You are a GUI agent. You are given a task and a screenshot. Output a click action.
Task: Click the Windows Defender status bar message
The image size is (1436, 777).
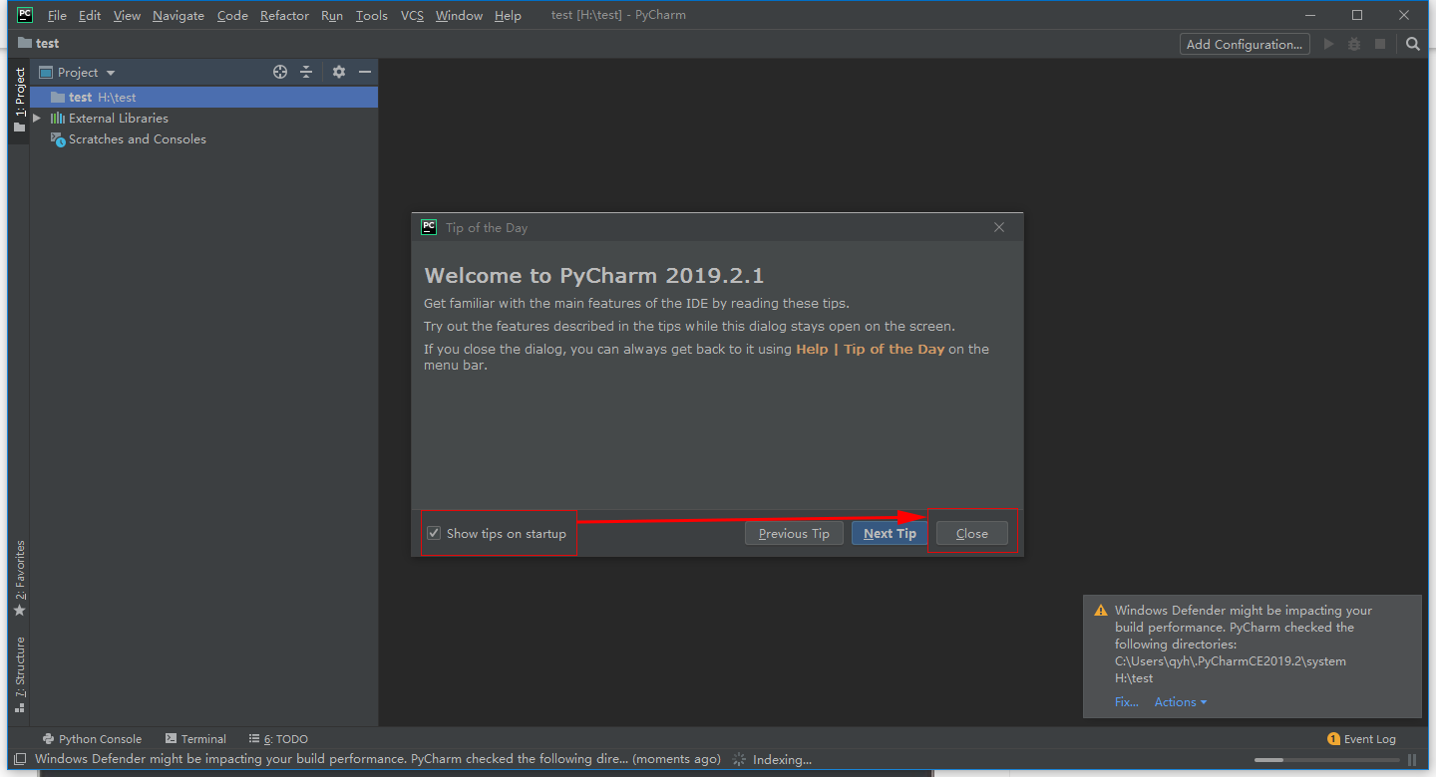377,759
